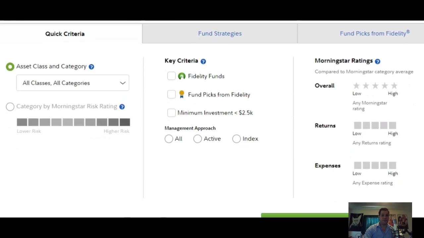Click the highest risk rating block
Viewport: 424px width, 238px height.
[x=125, y=122]
